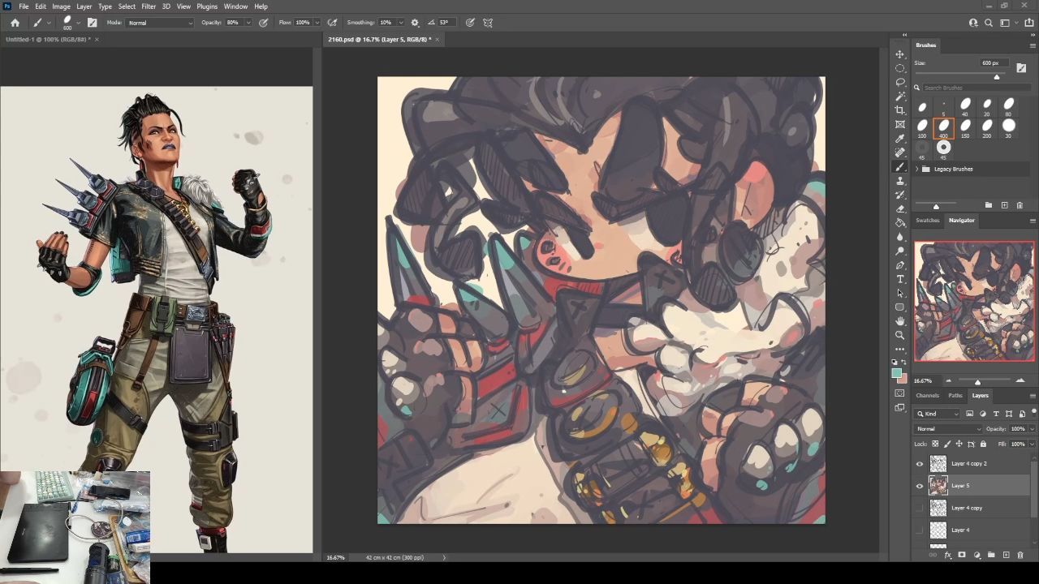Switch to the Paths tab
The width and height of the screenshot is (1039, 584).
[955, 396]
